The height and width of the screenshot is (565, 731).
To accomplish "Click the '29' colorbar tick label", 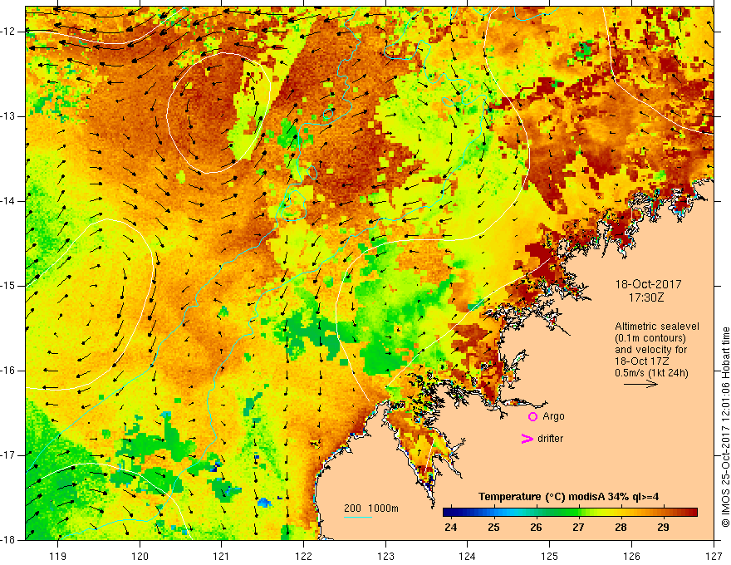I will (x=663, y=528).
